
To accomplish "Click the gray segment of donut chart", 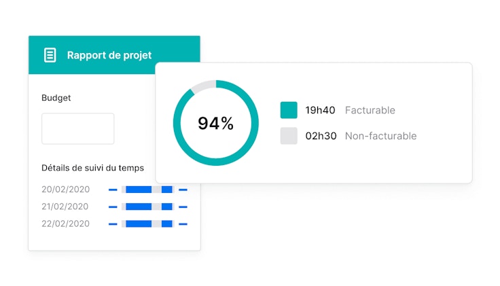I will click(x=202, y=86).
